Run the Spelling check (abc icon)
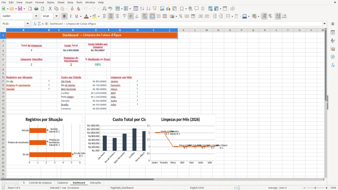This screenshot has height=190, width=338. click(110, 9)
